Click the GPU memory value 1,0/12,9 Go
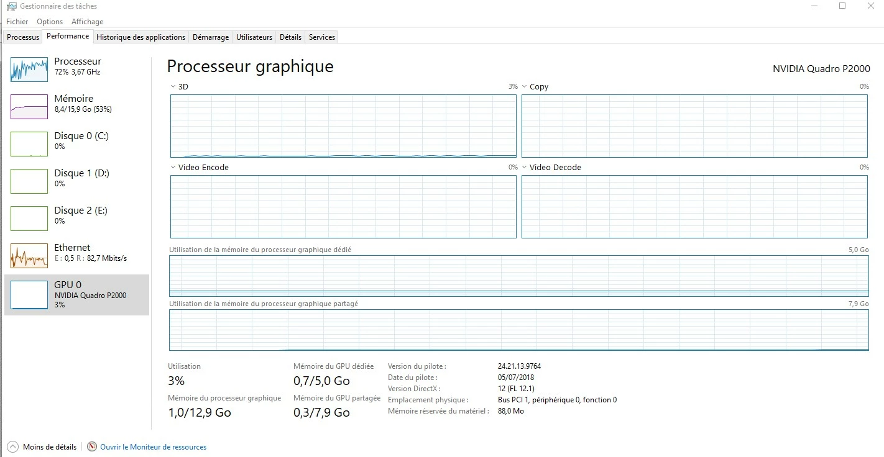The height and width of the screenshot is (457, 884). 200,412
